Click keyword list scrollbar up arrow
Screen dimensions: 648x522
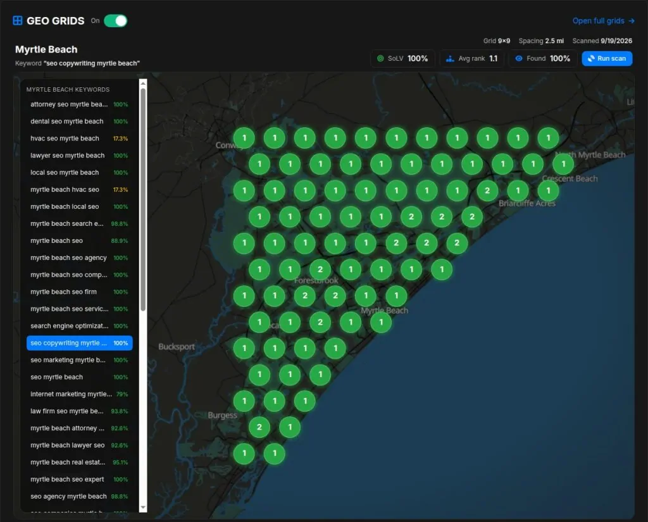143,83
